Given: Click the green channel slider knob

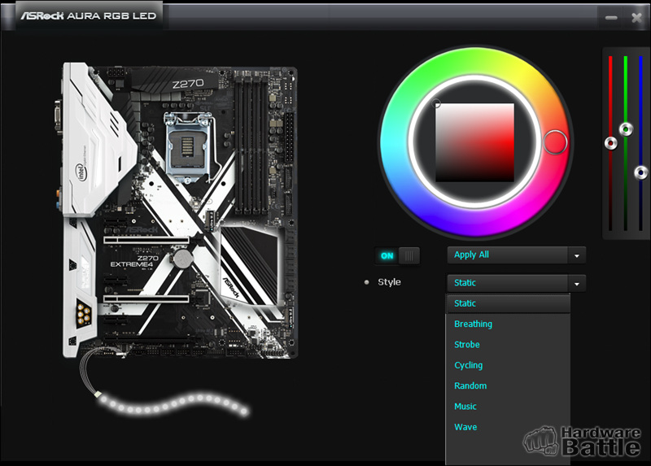Looking at the screenshot, I should coord(626,129).
